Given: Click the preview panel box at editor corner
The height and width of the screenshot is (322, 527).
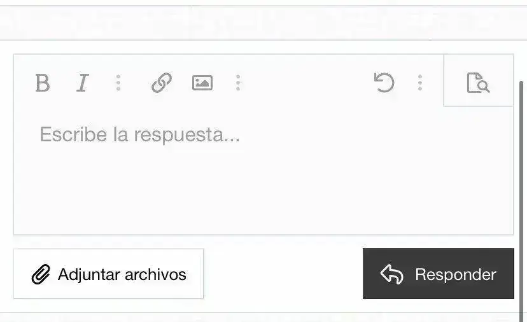Looking at the screenshot, I should point(479,80).
